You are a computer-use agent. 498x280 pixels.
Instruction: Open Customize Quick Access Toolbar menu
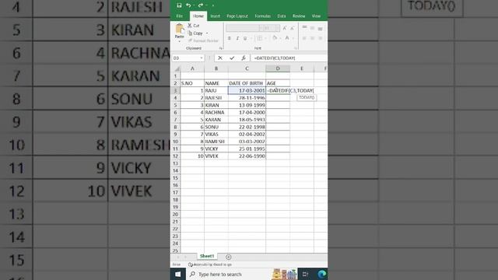pyautogui.click(x=212, y=5)
